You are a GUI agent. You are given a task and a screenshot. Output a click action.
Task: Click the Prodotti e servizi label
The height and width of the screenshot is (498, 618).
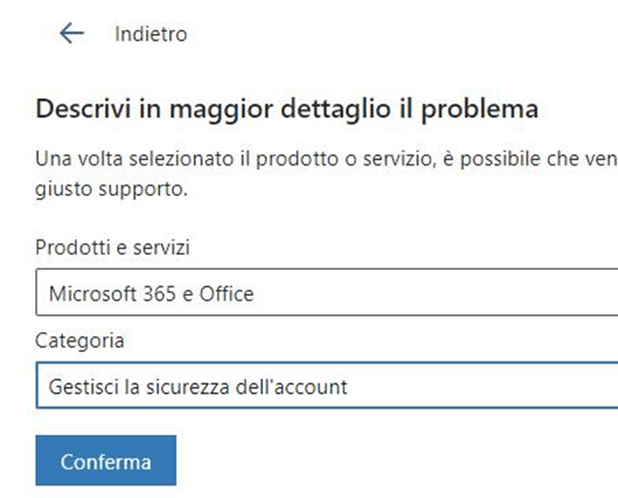(112, 248)
